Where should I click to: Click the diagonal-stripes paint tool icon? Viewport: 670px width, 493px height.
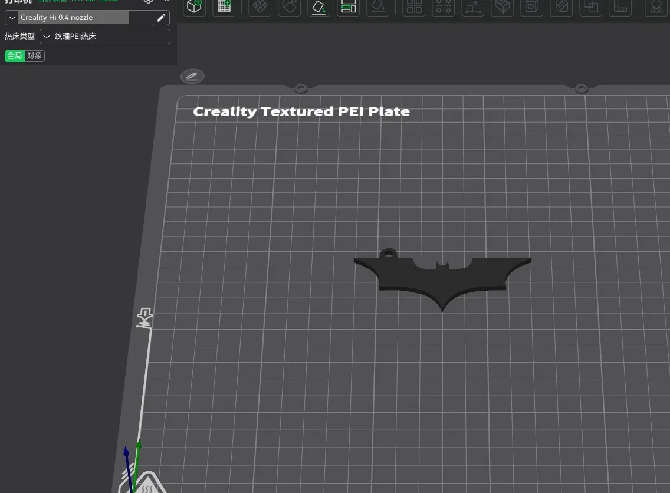click(561, 6)
